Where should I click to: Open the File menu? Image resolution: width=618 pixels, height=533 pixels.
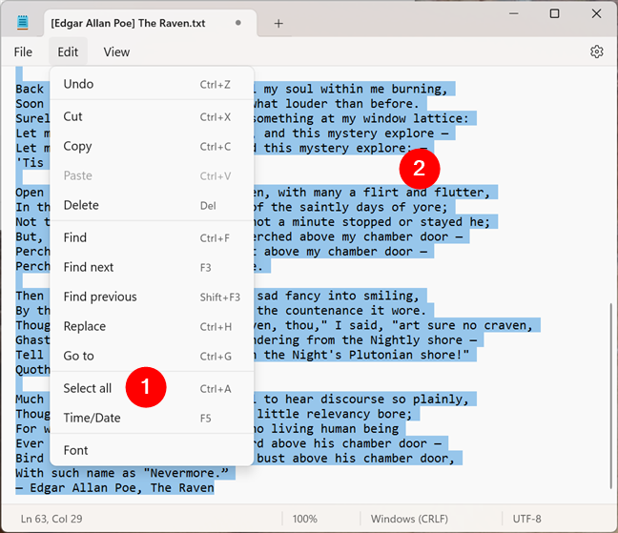[23, 51]
